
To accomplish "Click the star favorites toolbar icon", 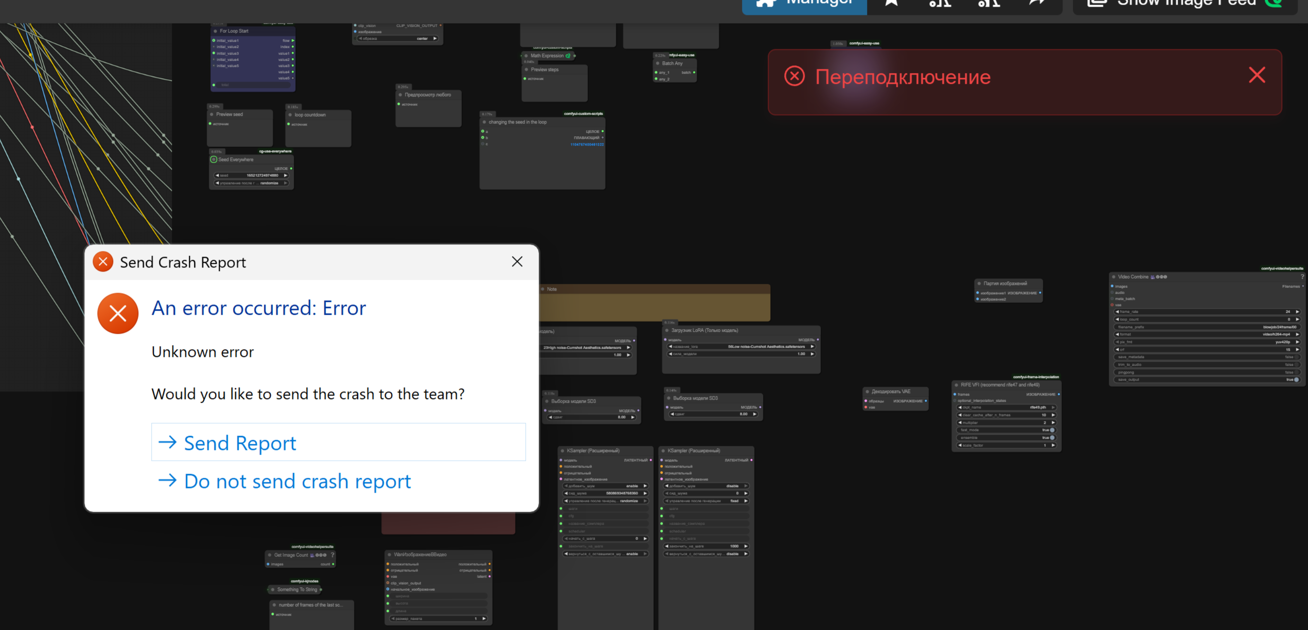I will [892, 4].
